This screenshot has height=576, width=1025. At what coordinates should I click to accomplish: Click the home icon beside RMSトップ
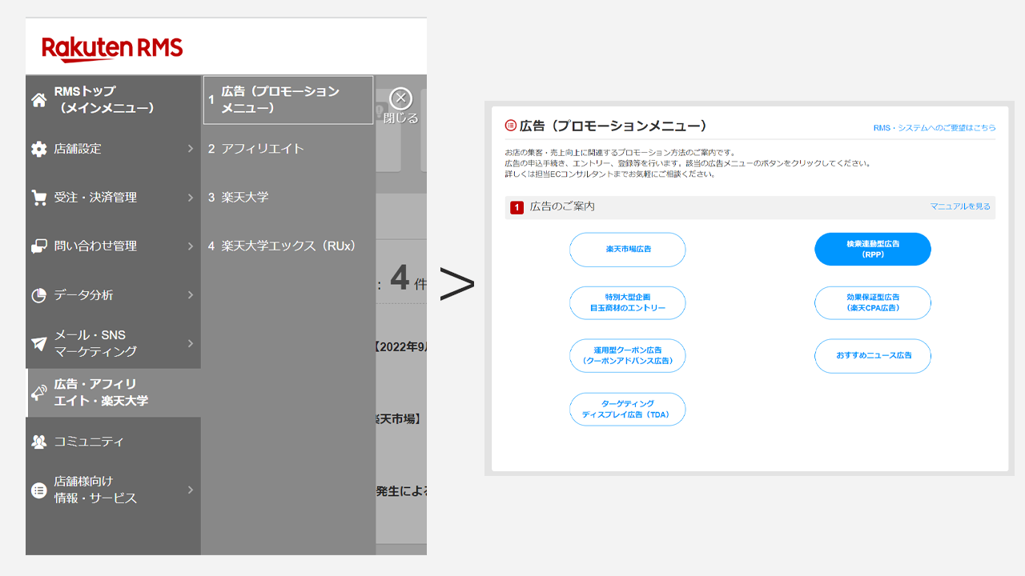[38, 100]
